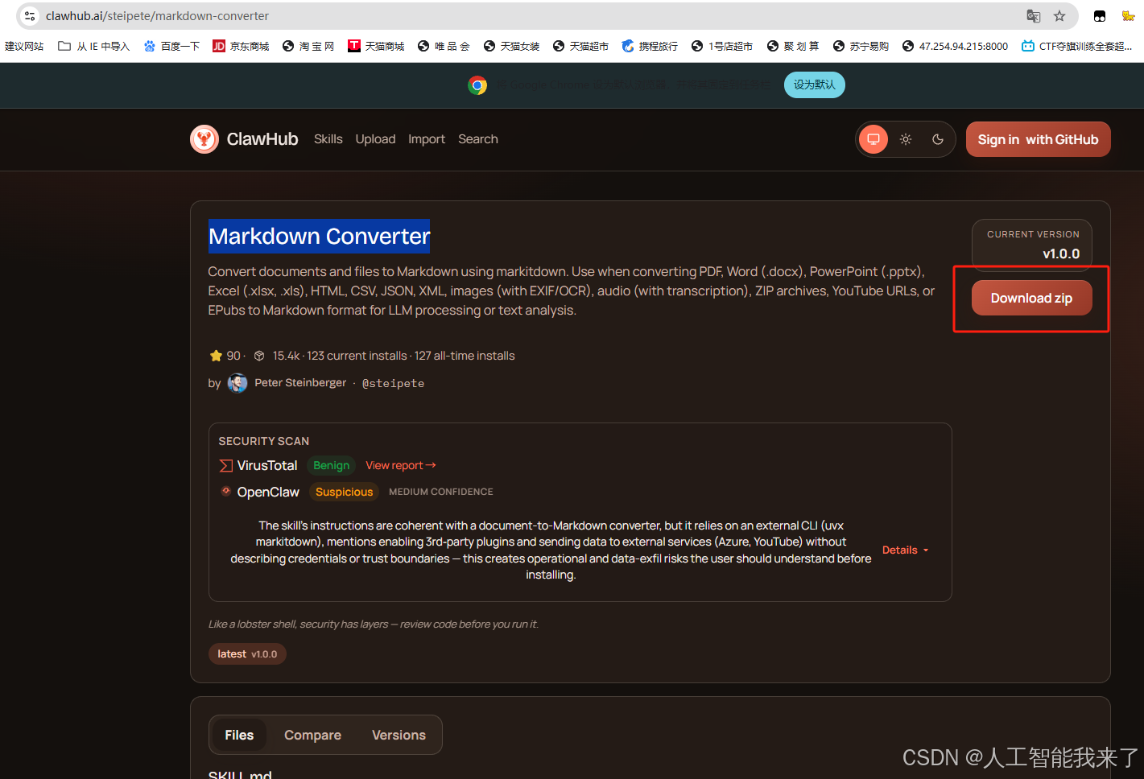
Task: Click the VirusTotal logo icon
Action: tap(226, 466)
